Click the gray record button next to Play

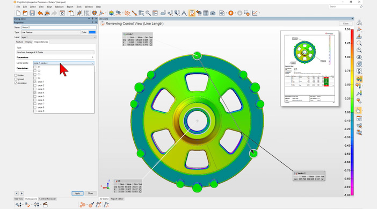(240, 13)
